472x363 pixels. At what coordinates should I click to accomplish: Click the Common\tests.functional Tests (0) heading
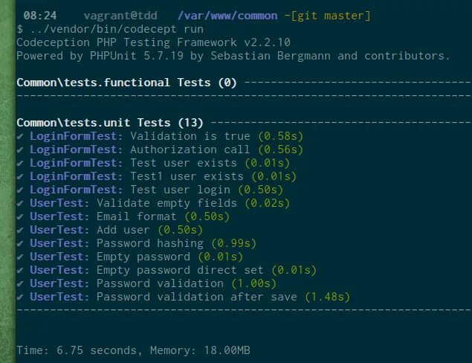tap(126, 83)
